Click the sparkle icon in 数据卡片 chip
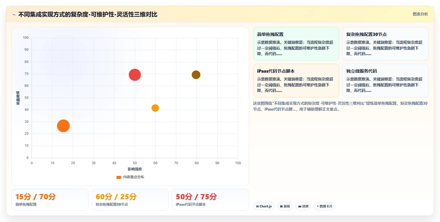This screenshot has width=440, height=222. 318,206
